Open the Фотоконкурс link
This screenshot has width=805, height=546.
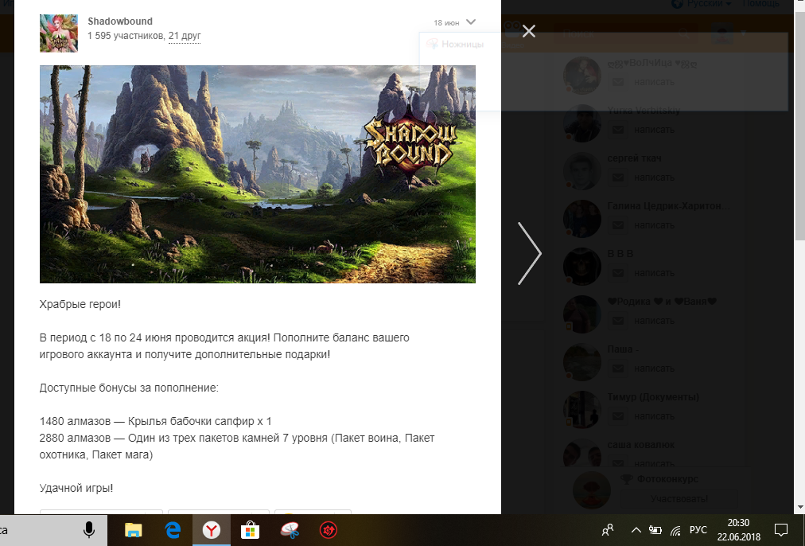667,479
